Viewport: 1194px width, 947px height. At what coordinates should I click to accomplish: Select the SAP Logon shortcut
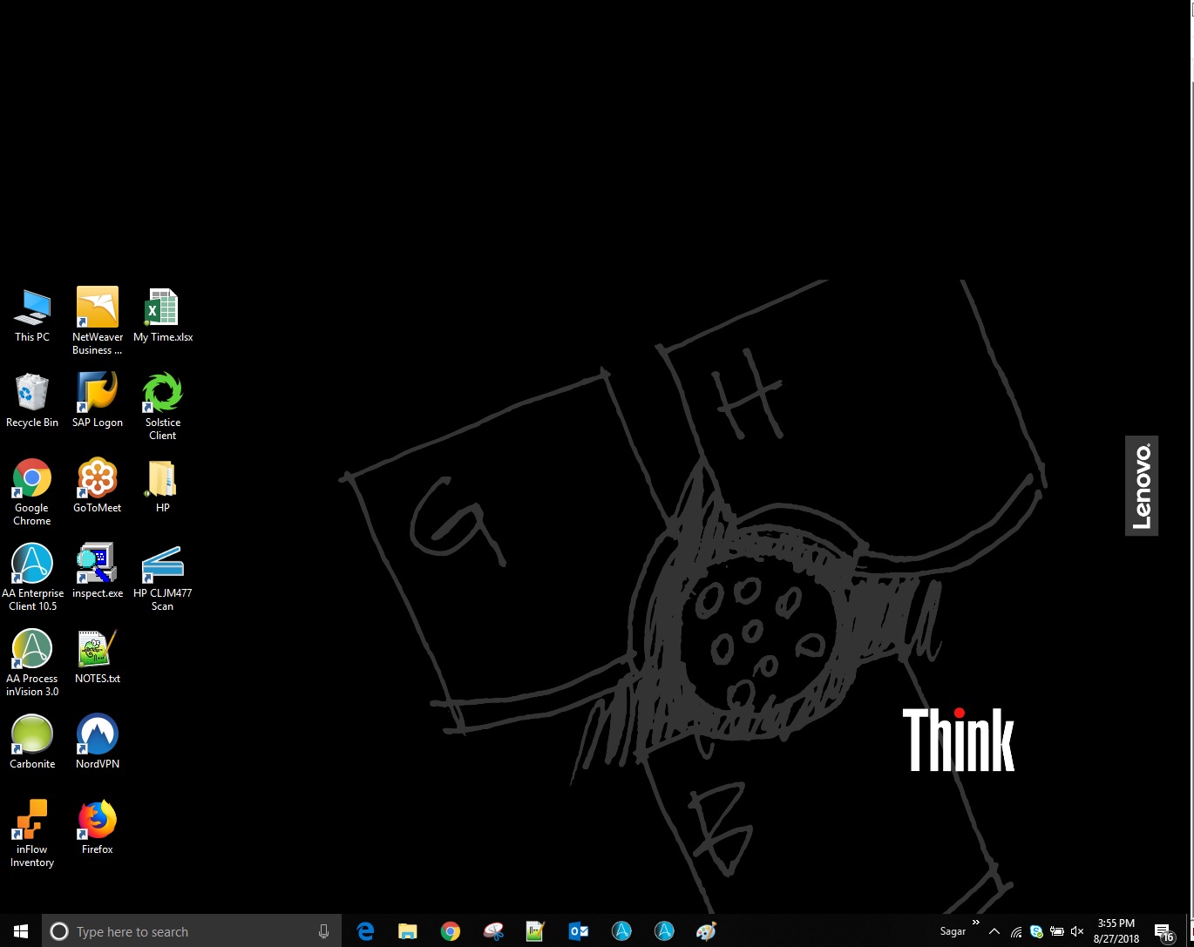pyautogui.click(x=98, y=401)
